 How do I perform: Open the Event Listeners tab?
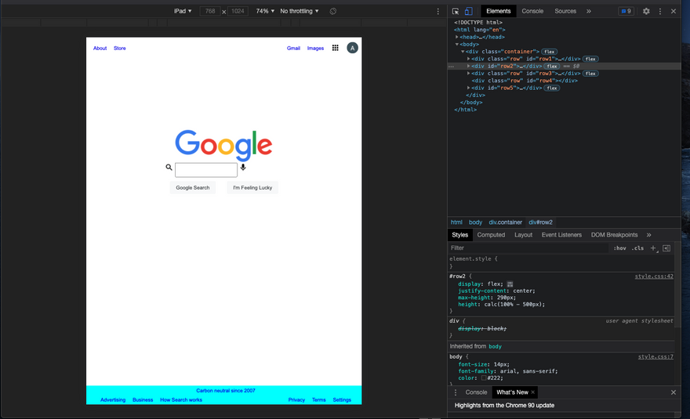pos(561,235)
